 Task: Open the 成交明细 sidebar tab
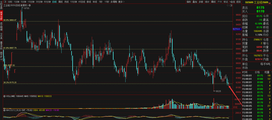(1, 26)
